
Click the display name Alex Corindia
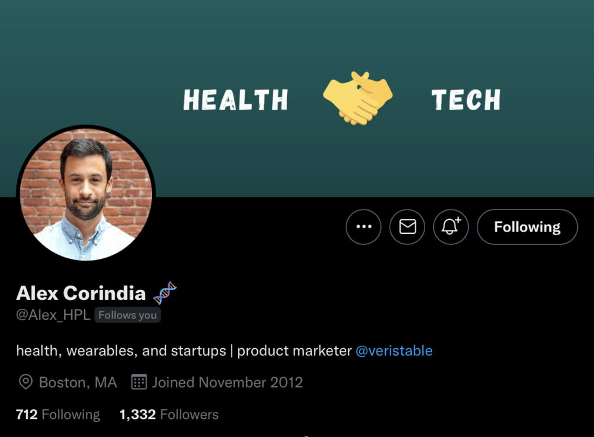point(81,293)
